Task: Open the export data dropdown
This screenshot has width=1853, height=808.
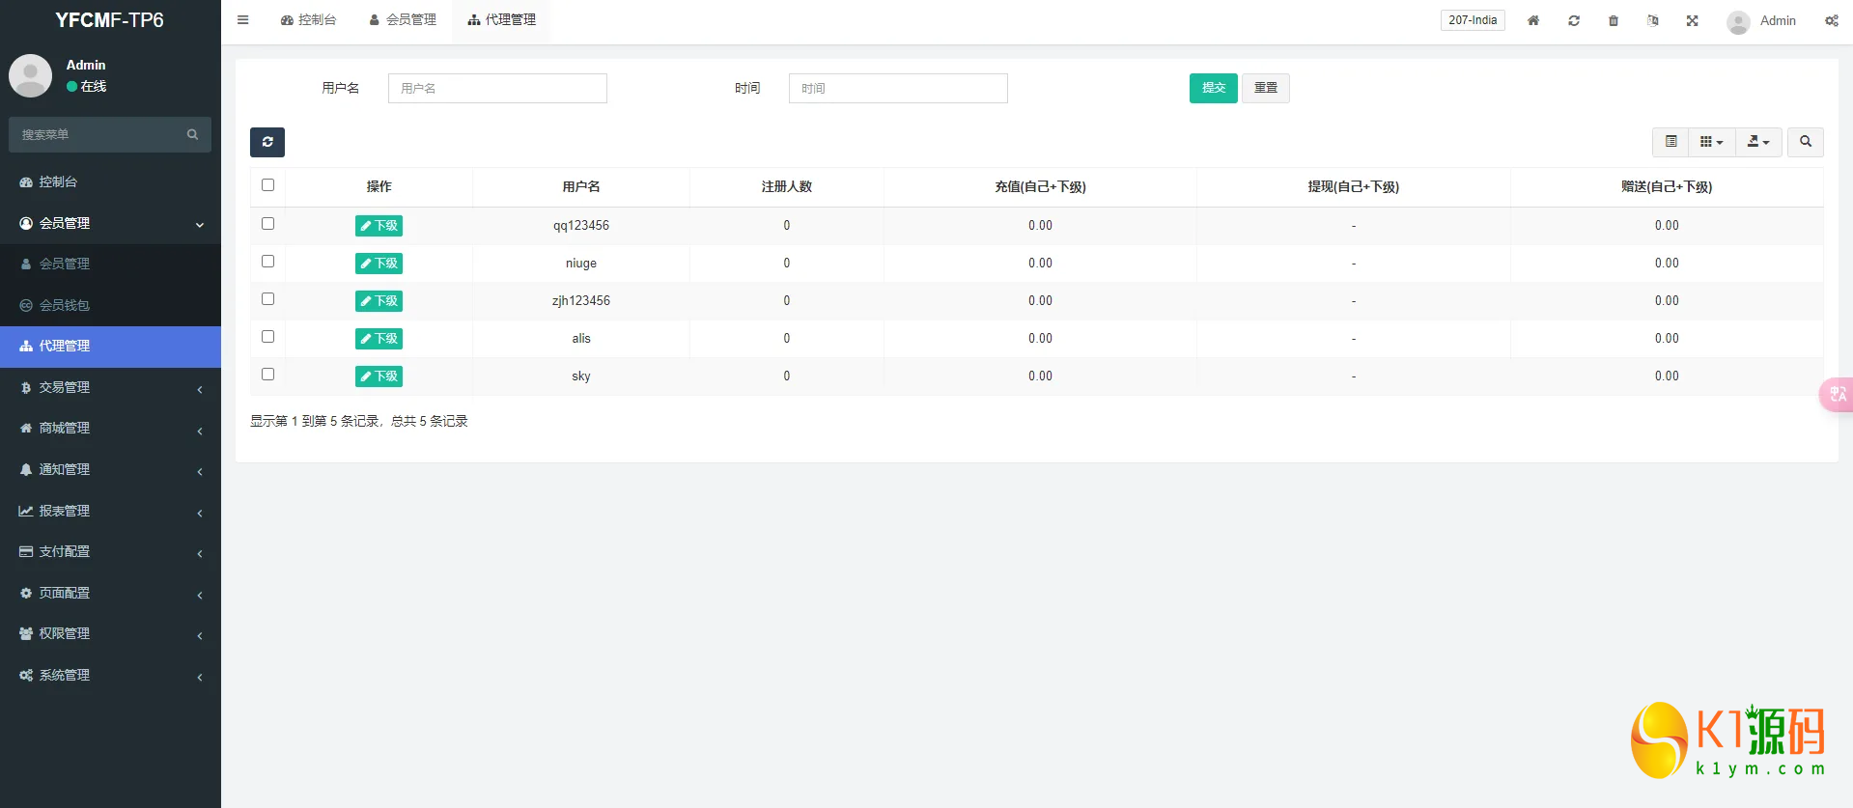Action: pyautogui.click(x=1758, y=142)
